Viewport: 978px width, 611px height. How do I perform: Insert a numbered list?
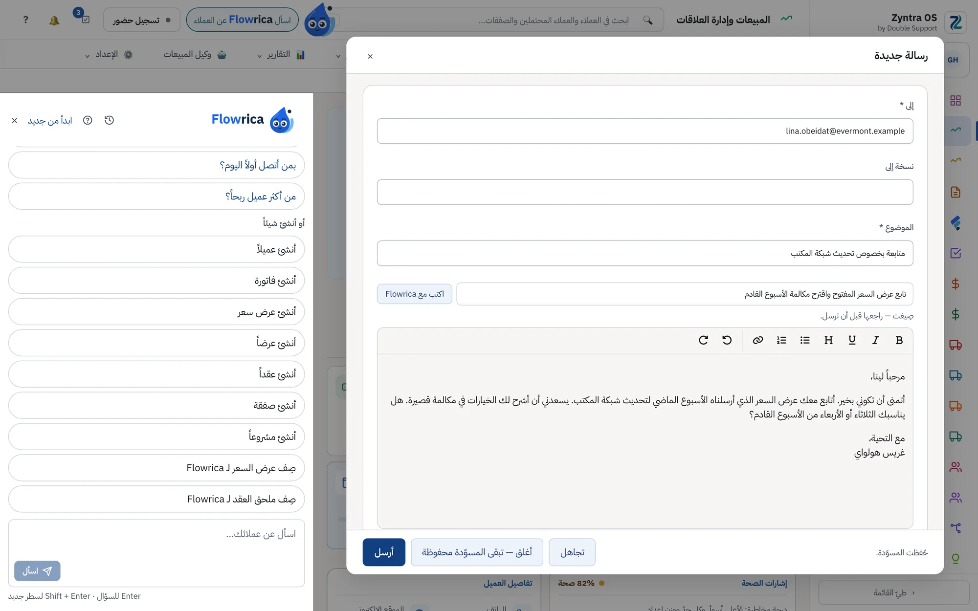[x=781, y=340]
